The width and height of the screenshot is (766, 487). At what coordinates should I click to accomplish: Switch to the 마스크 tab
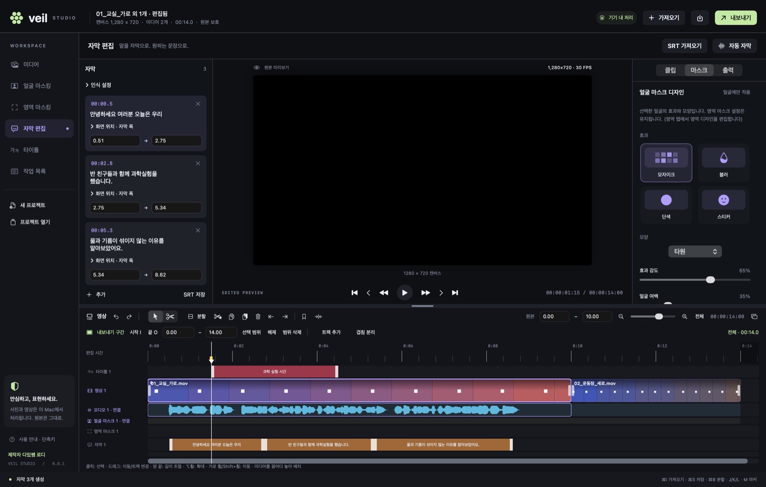coord(699,70)
